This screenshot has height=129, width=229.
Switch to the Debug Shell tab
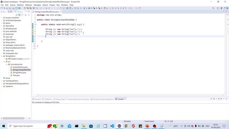click(x=59, y=99)
